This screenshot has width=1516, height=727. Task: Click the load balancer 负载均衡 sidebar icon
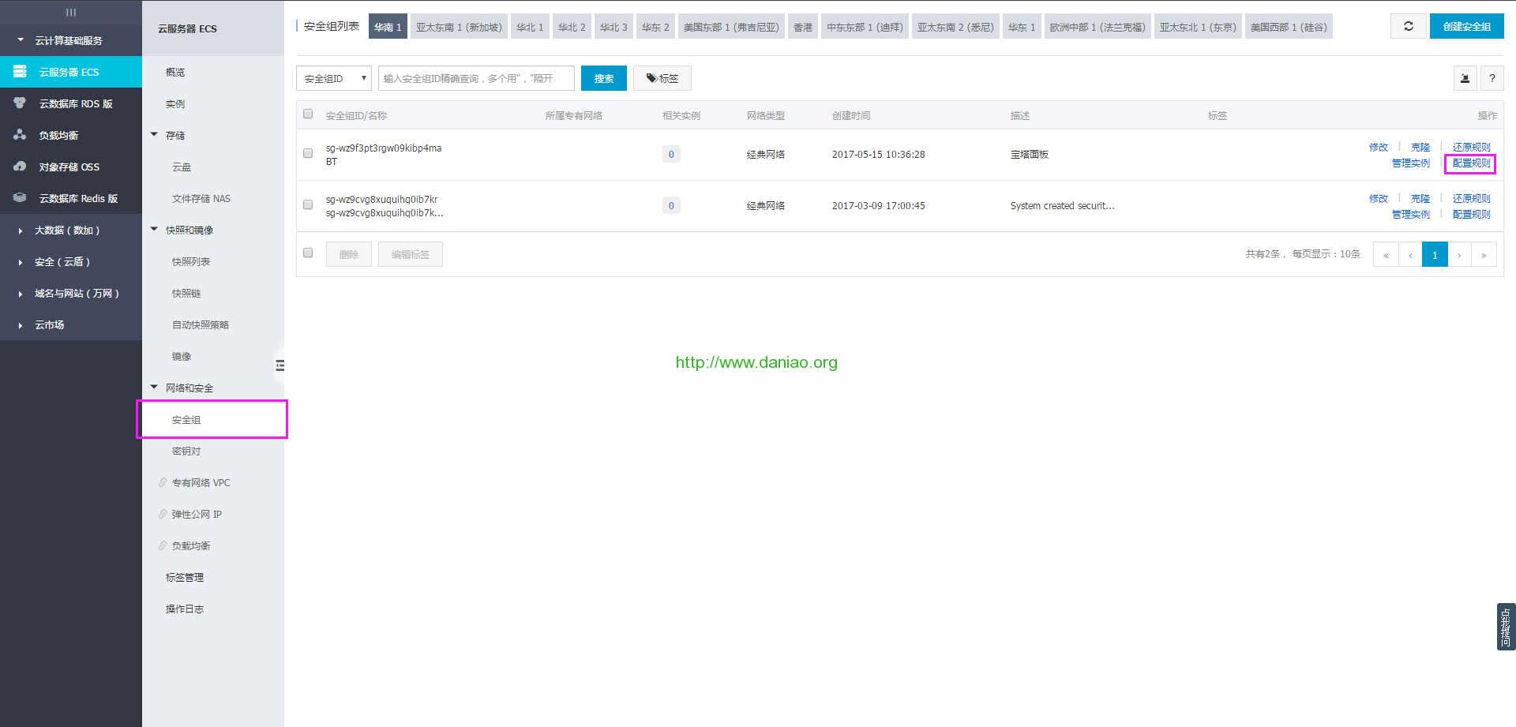20,135
